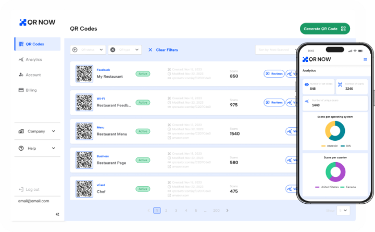This screenshot has height=232, width=375.
Task: Click Scans per operating system donut chart
Action: pyautogui.click(x=335, y=131)
